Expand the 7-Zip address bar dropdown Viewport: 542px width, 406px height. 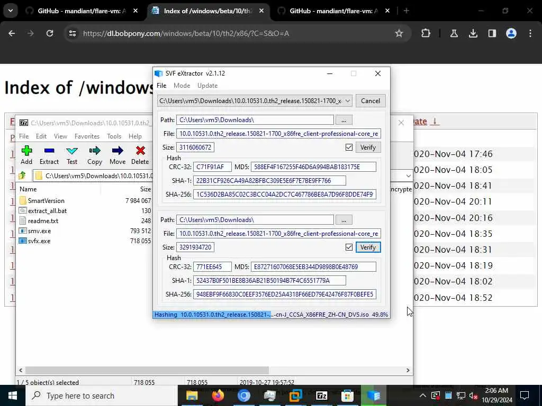click(408, 176)
